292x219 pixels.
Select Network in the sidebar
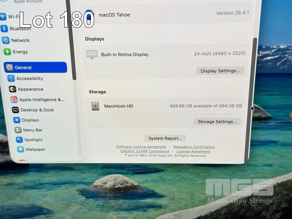pyautogui.click(x=20, y=40)
